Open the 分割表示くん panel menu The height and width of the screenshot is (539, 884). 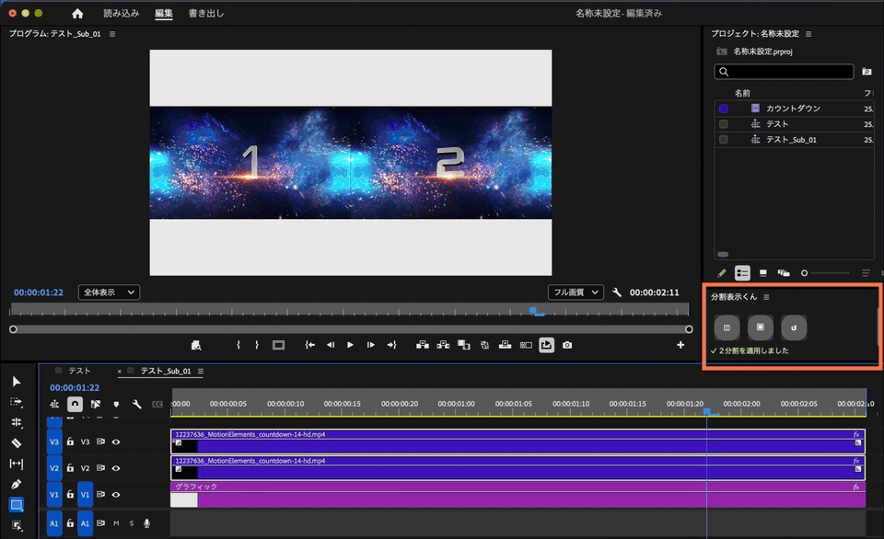(x=766, y=297)
